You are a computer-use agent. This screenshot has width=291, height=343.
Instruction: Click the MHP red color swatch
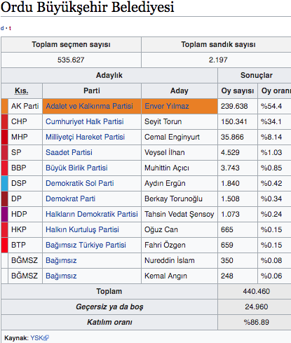coord(5,137)
